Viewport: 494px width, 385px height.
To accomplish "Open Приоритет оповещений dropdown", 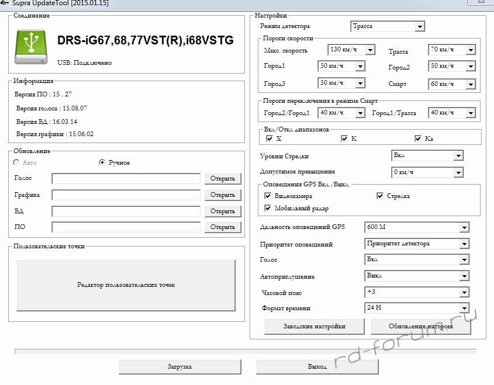I will pos(416,244).
